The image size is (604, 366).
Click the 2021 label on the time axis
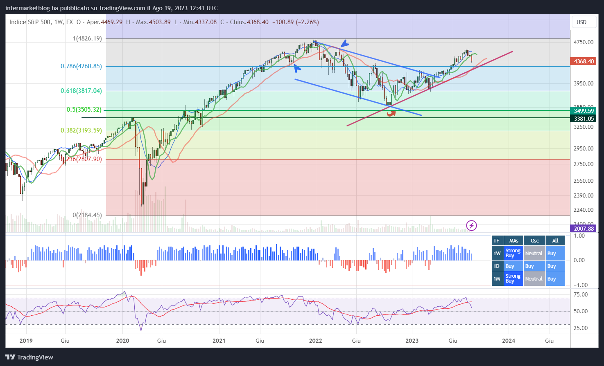click(x=219, y=341)
